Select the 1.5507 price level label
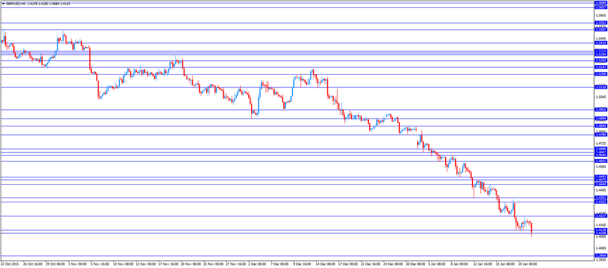Screen dimensions: 608x268 tap(600, 30)
